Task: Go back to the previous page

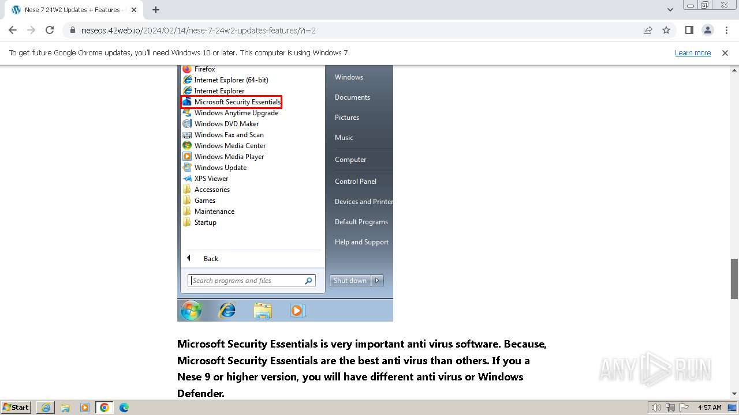Action: [13, 30]
